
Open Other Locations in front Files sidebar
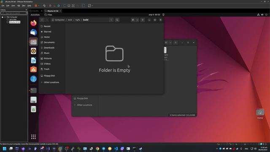click(52, 82)
